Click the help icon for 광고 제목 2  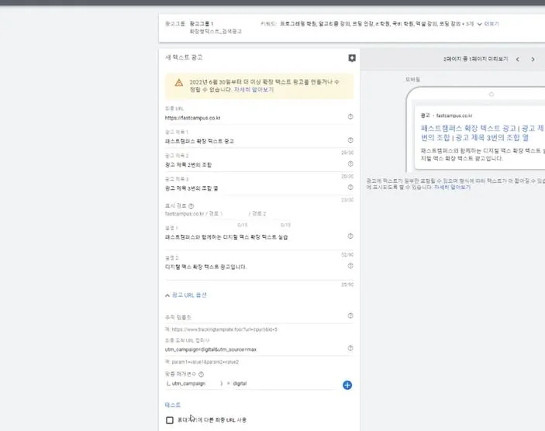[350, 164]
